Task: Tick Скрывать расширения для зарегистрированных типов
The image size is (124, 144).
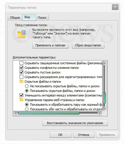Action: point(21,77)
